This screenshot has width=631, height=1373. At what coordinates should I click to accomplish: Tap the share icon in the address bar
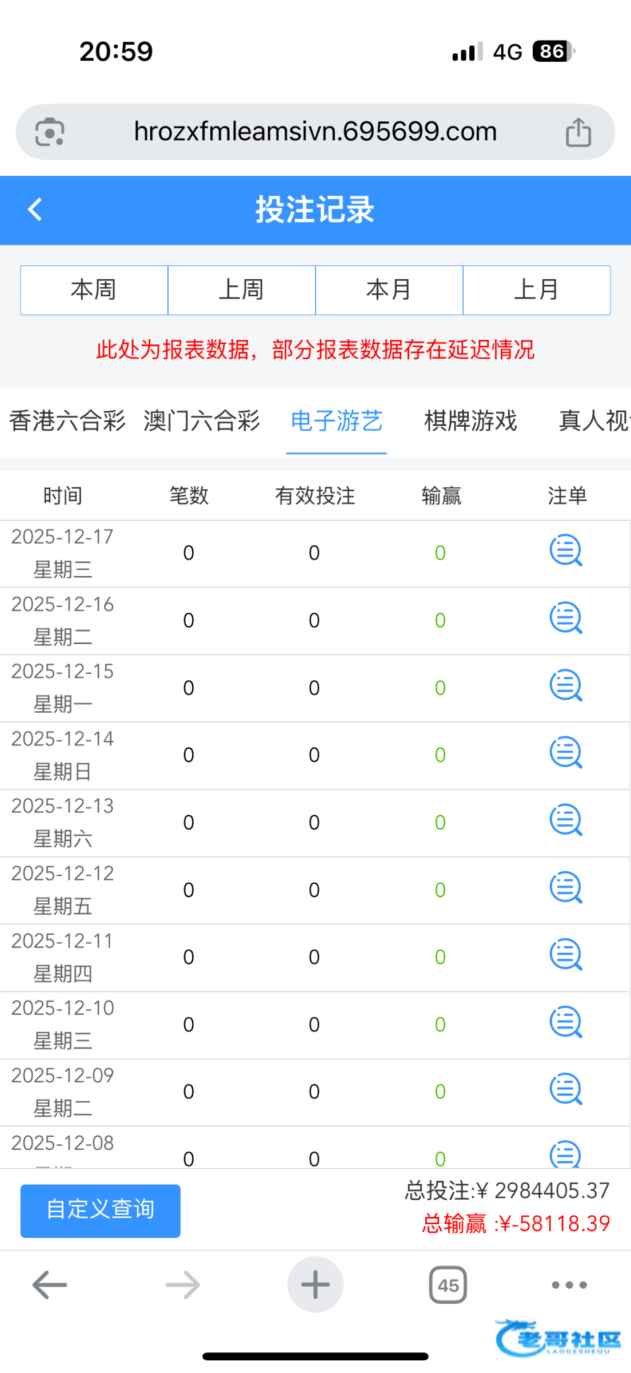click(x=578, y=132)
